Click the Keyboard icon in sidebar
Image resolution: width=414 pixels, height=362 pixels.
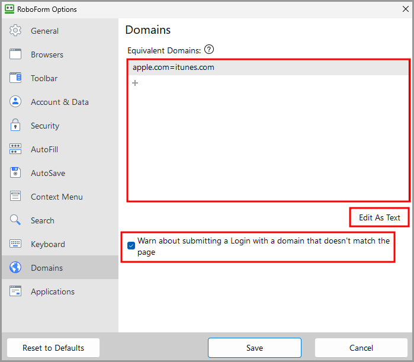[x=15, y=244]
